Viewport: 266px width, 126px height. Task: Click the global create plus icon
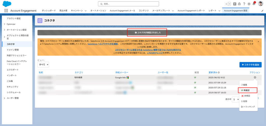pyautogui.click(x=235, y=4)
